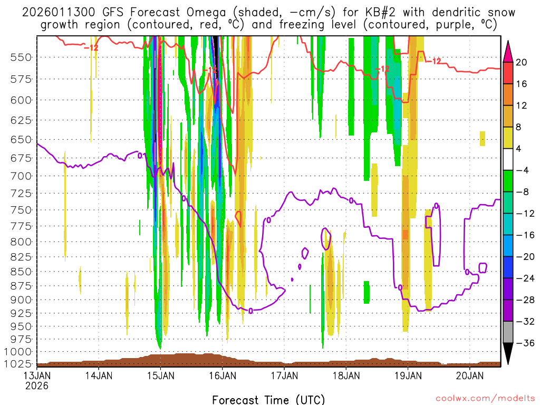540x405 pixels.
Task: Click the 20JAN date label
Action: click(470, 375)
